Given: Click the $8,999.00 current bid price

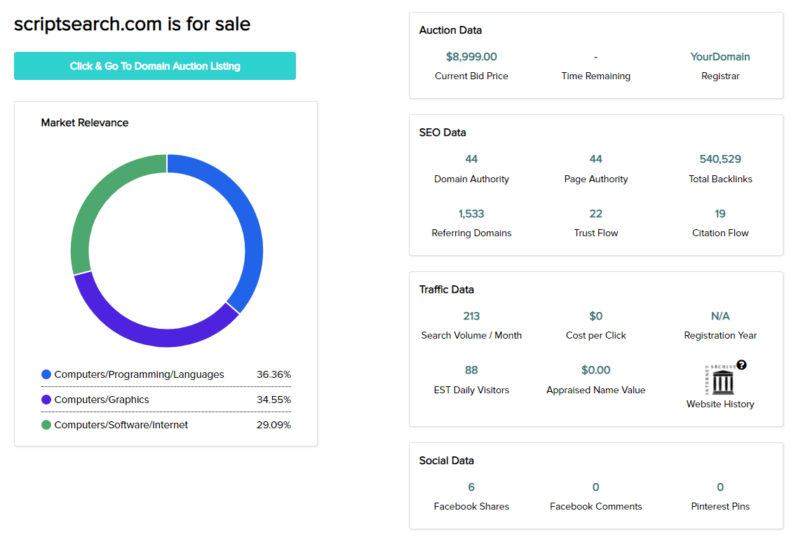Looking at the screenshot, I should (471, 57).
